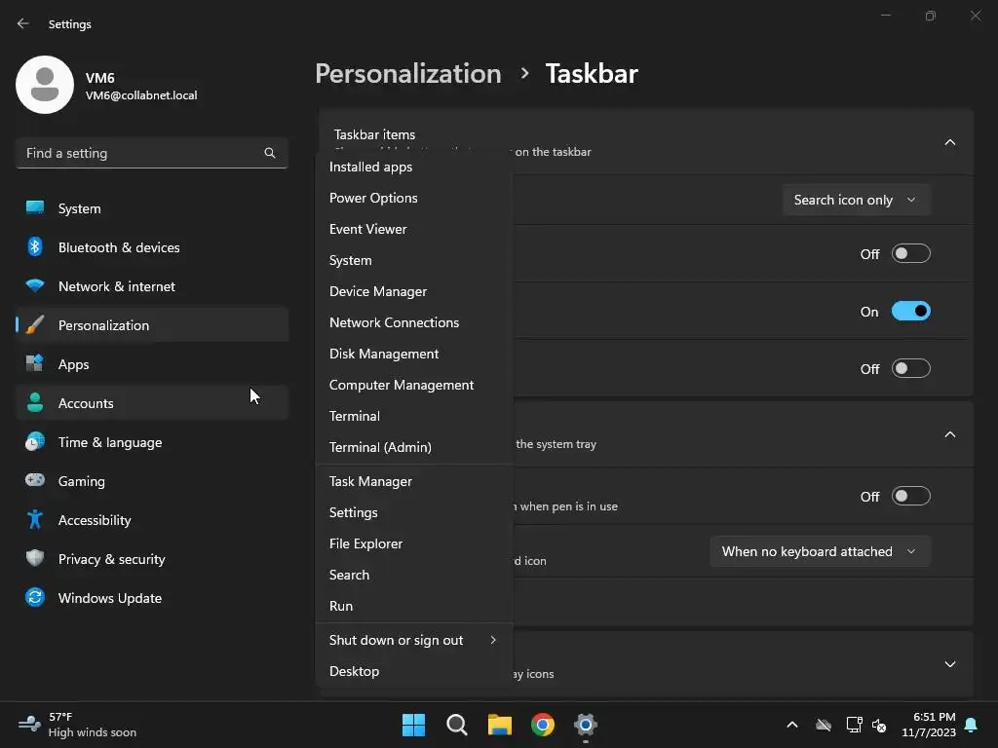
Task: Open Privacy & security settings
Action: click(x=152, y=559)
